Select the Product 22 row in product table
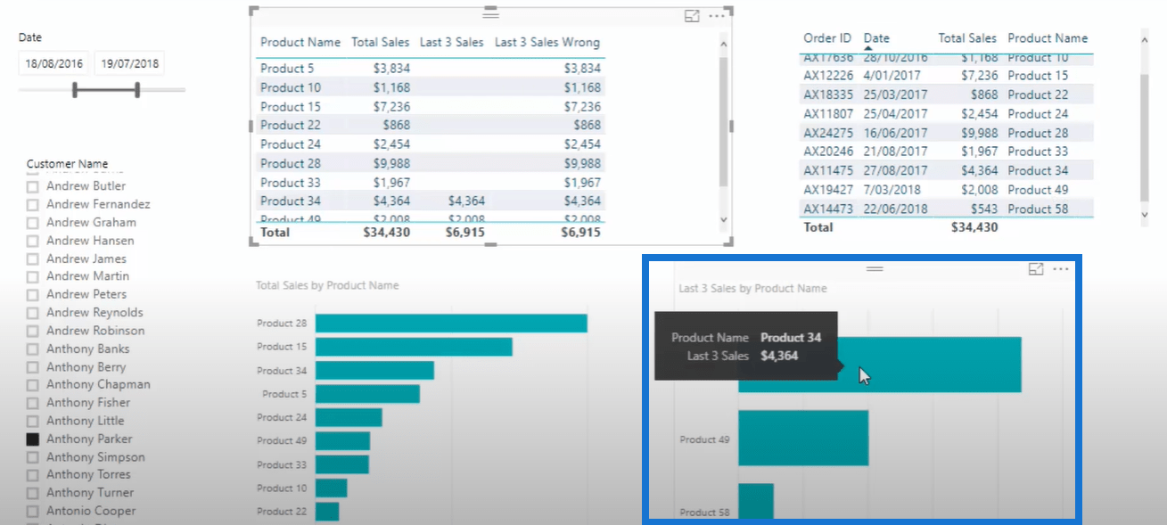 431,126
